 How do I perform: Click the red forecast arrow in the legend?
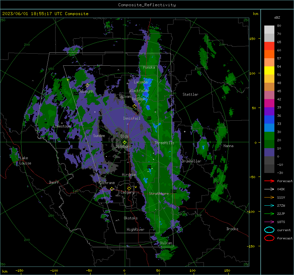point(269,181)
